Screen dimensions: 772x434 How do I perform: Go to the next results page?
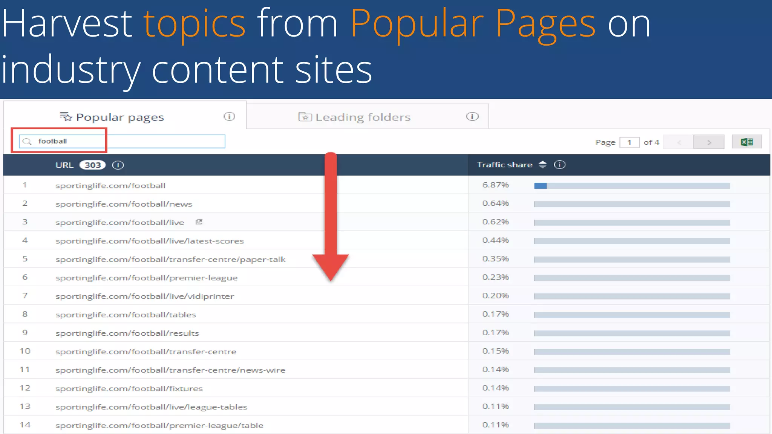tap(709, 142)
